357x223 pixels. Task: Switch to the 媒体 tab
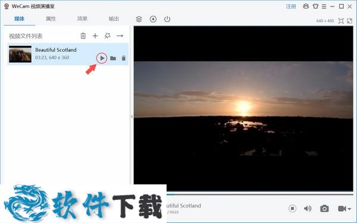pos(20,18)
